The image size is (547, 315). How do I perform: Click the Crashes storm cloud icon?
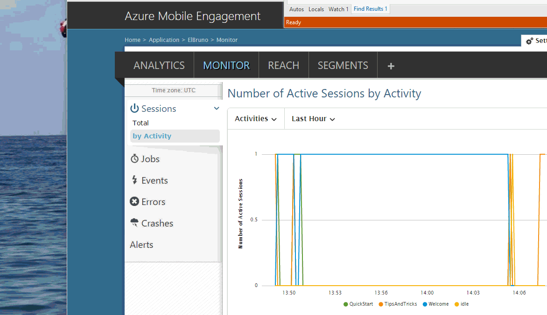pyautogui.click(x=134, y=223)
